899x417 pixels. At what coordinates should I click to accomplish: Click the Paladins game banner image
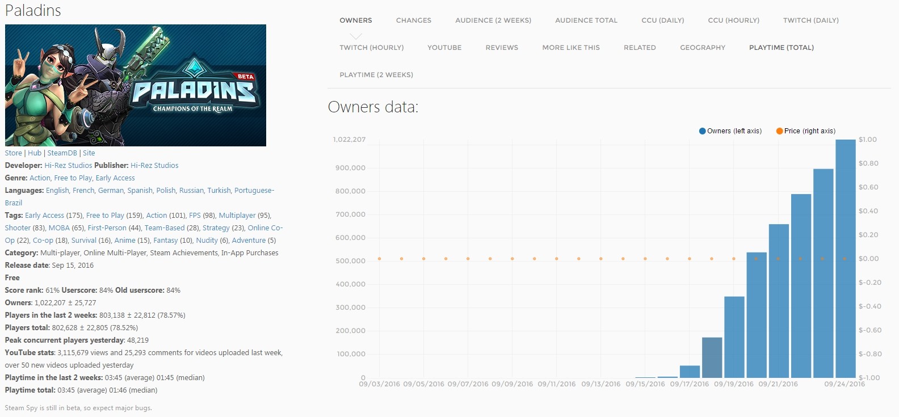click(x=136, y=85)
